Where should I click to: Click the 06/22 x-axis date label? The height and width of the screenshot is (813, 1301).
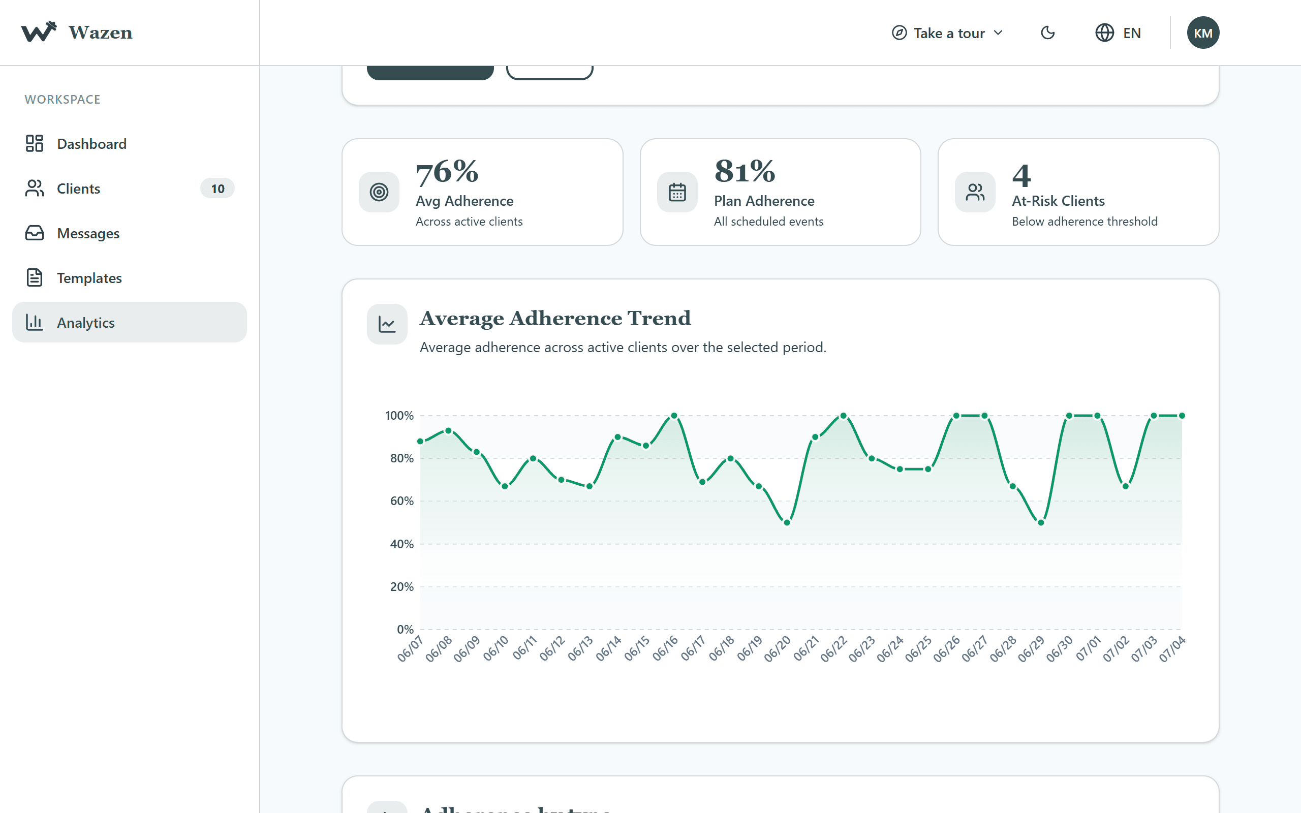tap(834, 648)
